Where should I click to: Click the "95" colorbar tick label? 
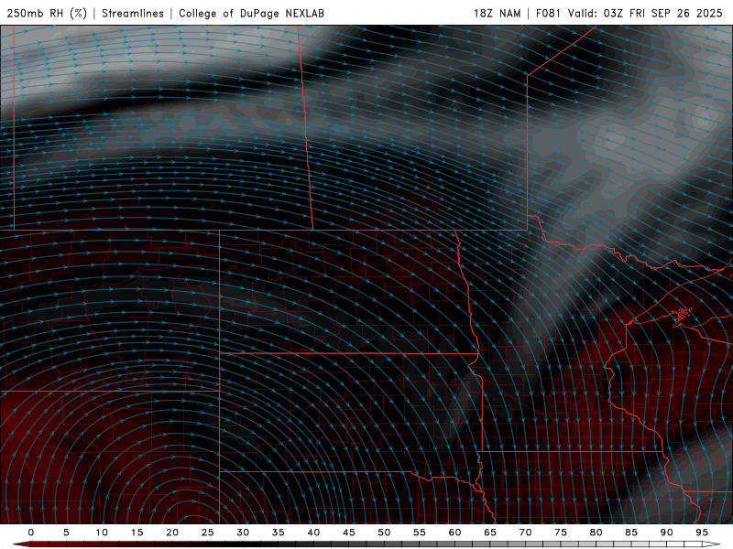point(702,533)
